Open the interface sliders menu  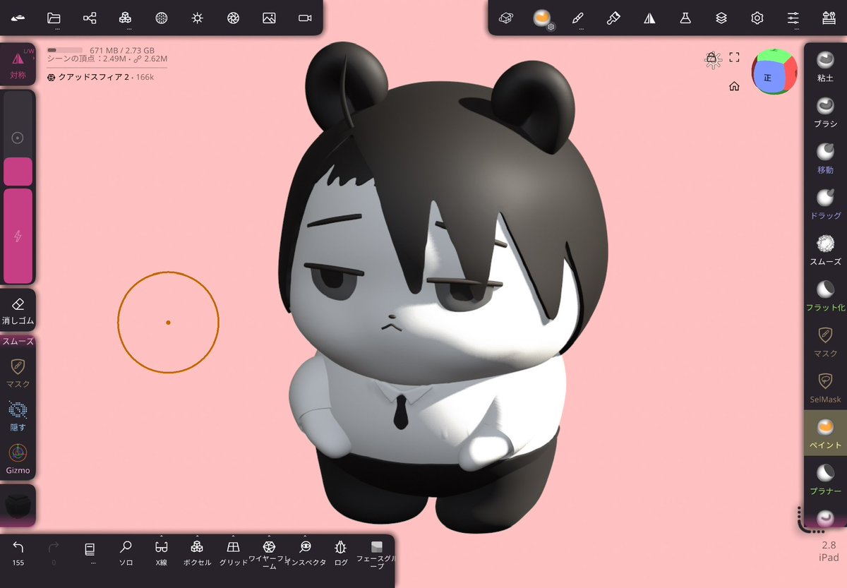tap(793, 18)
